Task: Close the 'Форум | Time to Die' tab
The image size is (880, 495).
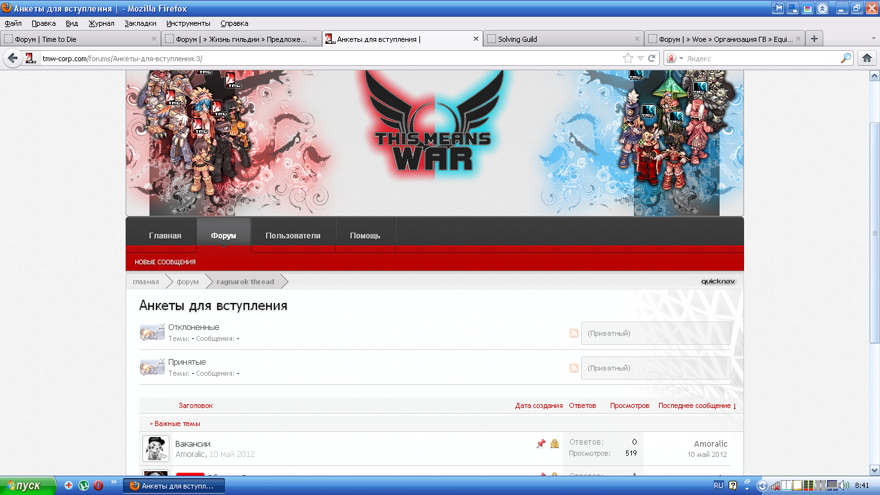Action: 154,39
